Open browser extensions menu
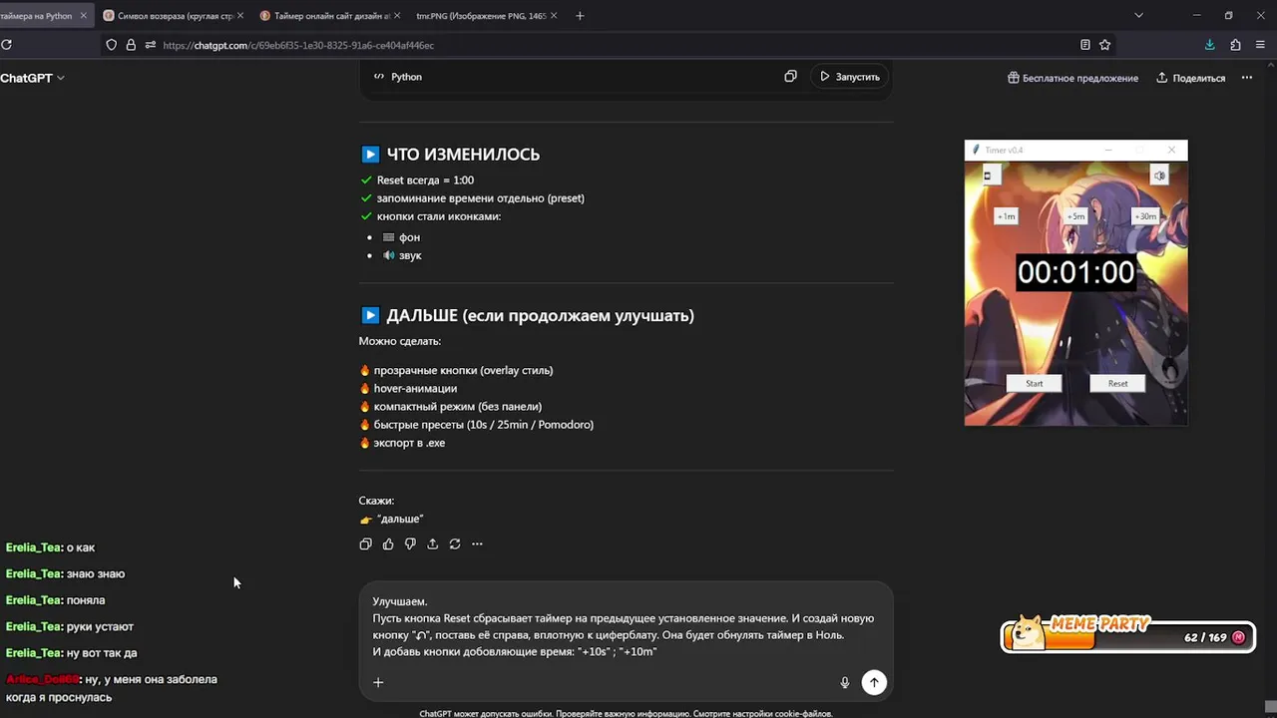Image resolution: width=1277 pixels, height=718 pixels. (1235, 45)
